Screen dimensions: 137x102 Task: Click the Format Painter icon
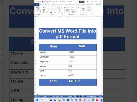click(x=40, y=12)
